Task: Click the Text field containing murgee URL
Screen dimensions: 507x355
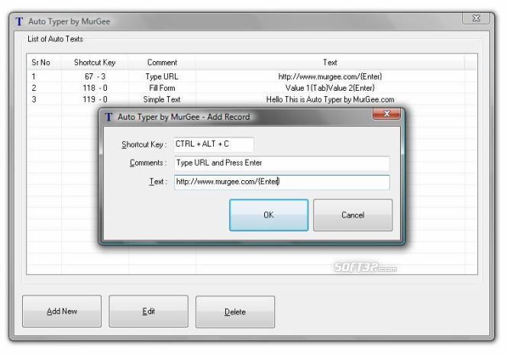Action: point(282,182)
